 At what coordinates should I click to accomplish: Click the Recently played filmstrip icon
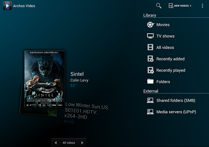tap(150, 70)
